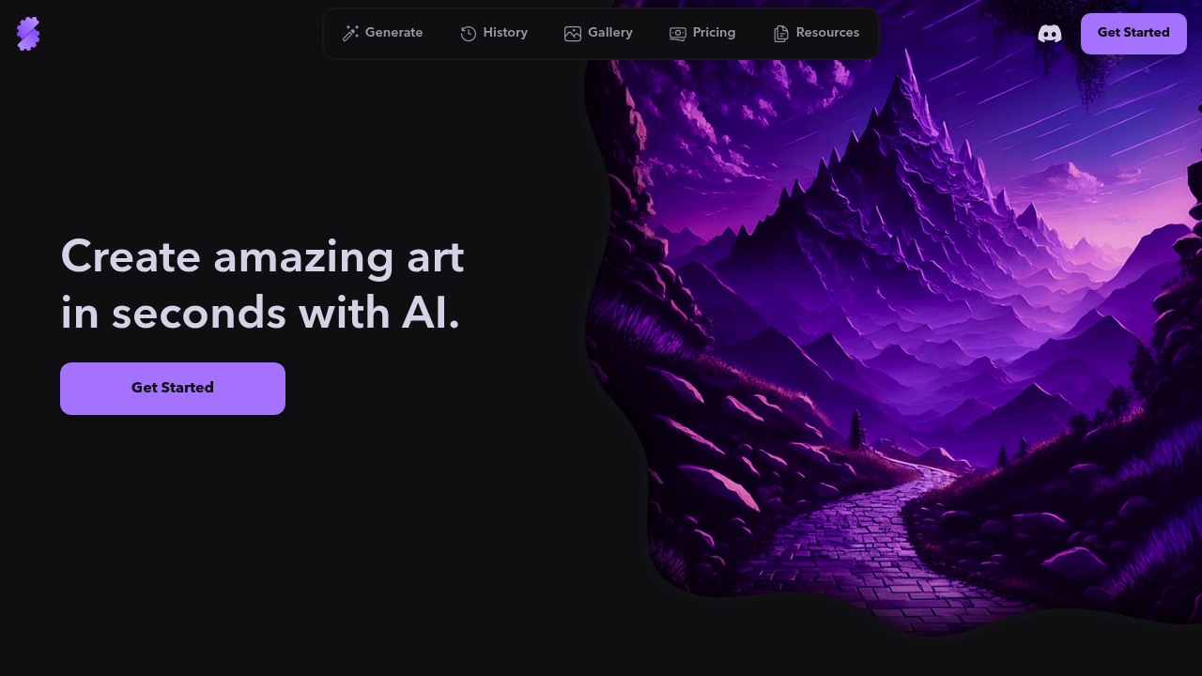Screen dimensions: 1202x676
Task: Select the Gallery nav label
Action: (x=610, y=33)
